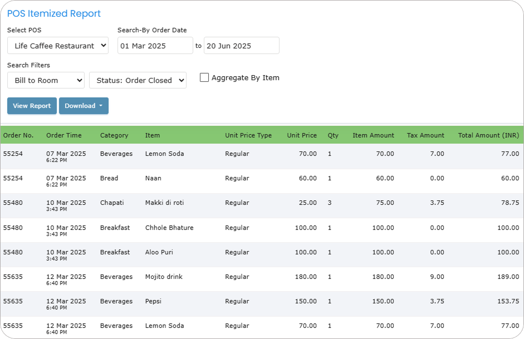Select the end date field showing 20 Jun 2025
The height and width of the screenshot is (339, 524).
(242, 45)
